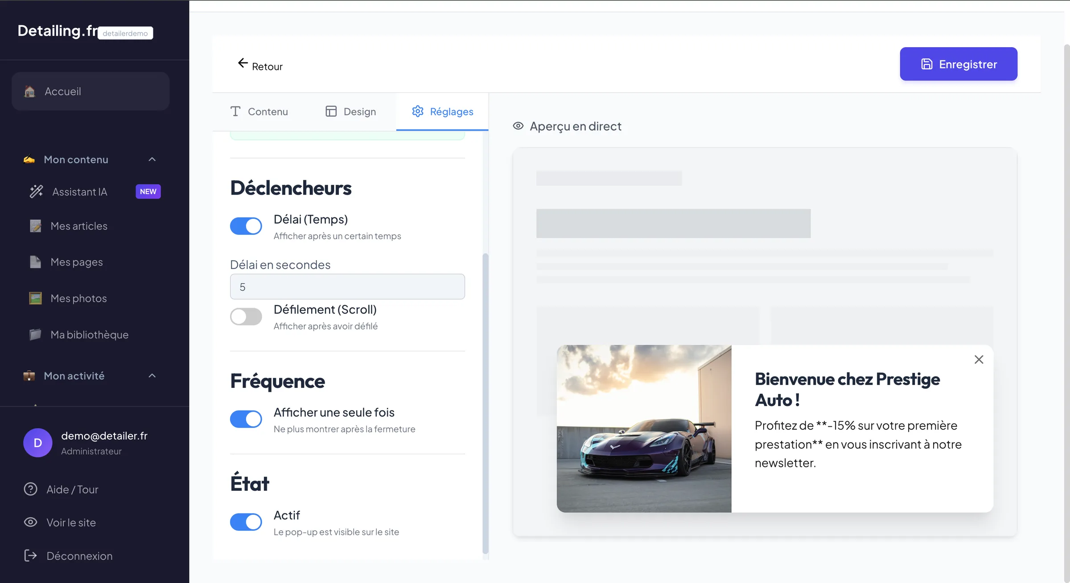Click the Bienvenue chez Prestige Auto heading
Image resolution: width=1070 pixels, height=583 pixels.
coord(848,389)
